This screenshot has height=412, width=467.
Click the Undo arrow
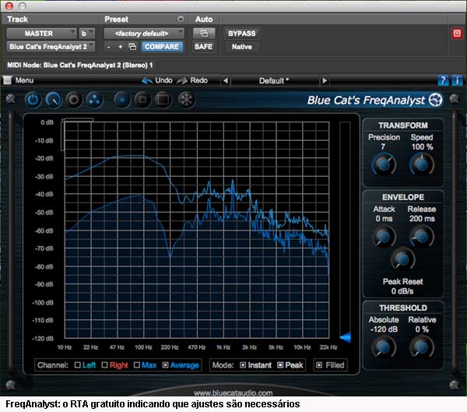coord(147,80)
